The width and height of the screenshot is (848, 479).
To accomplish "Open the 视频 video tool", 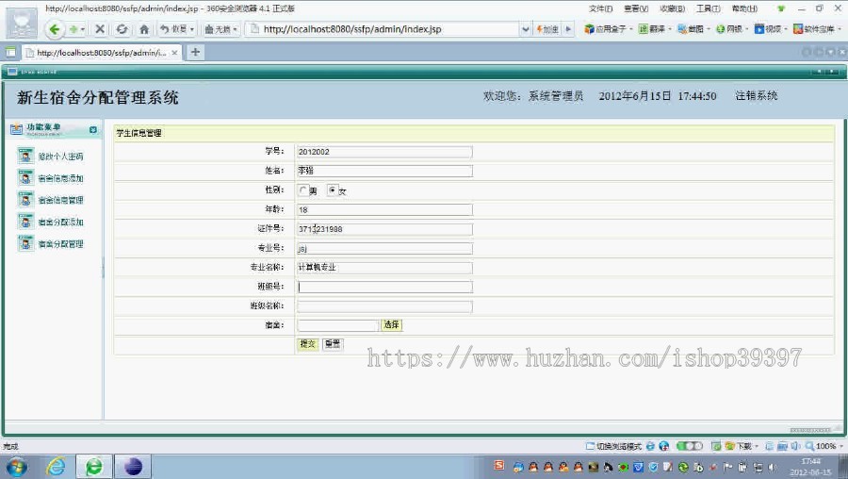I will [x=770, y=29].
